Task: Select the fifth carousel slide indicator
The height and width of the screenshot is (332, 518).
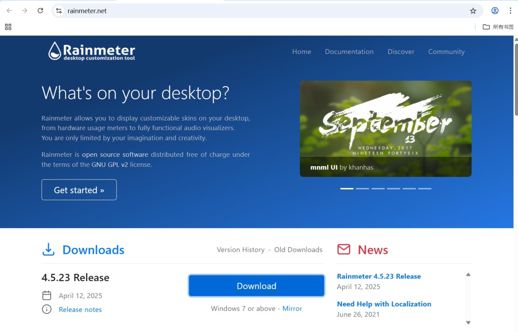Action: 409,188
